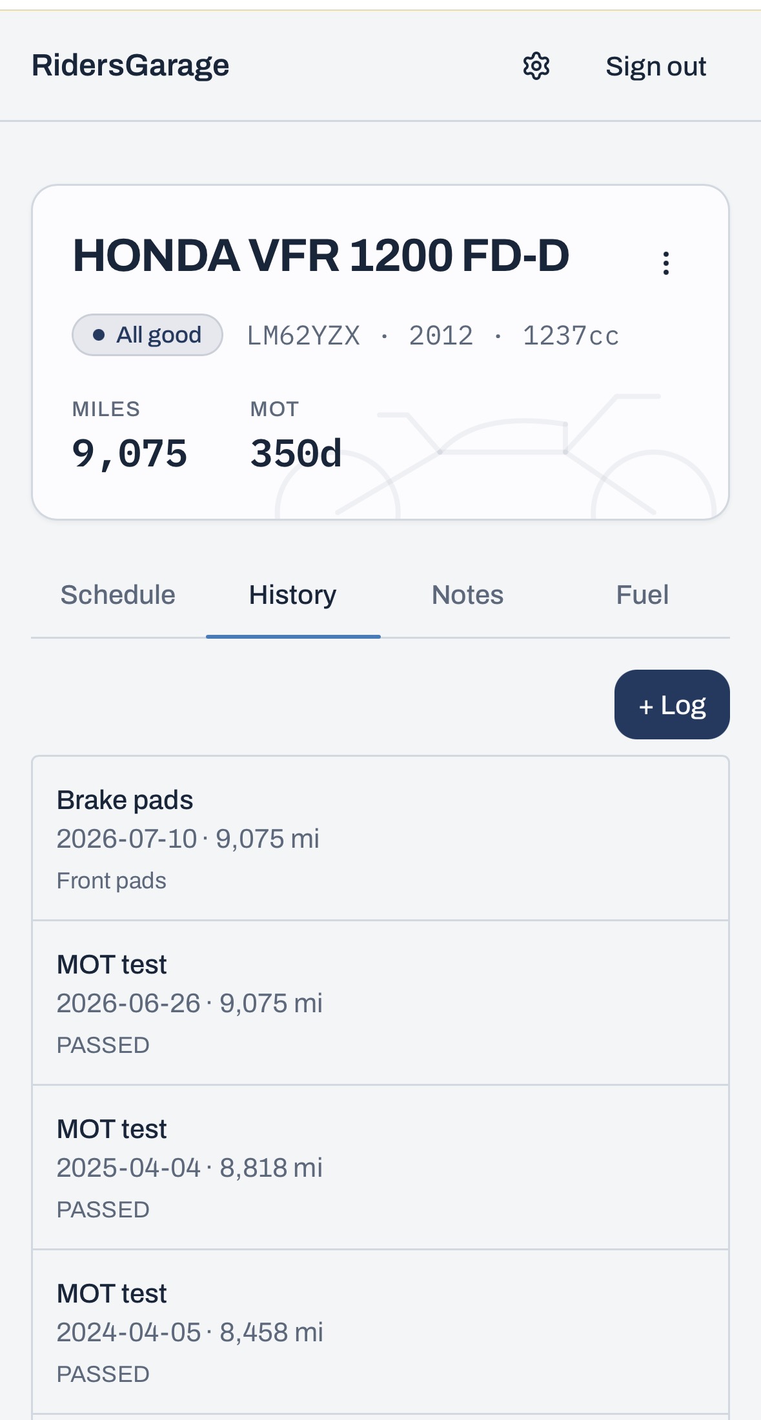Click the LM62YZX registration text

pos(303,336)
